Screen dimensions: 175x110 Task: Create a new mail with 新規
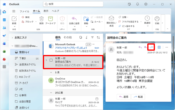[x=14, y=20]
